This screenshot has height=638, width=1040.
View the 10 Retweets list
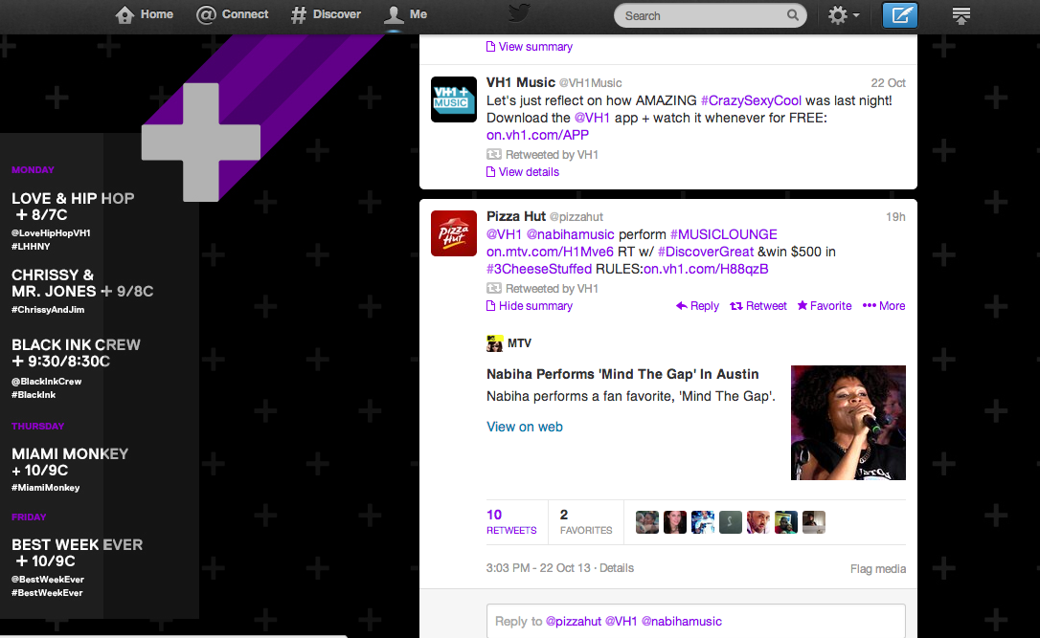tap(511, 521)
